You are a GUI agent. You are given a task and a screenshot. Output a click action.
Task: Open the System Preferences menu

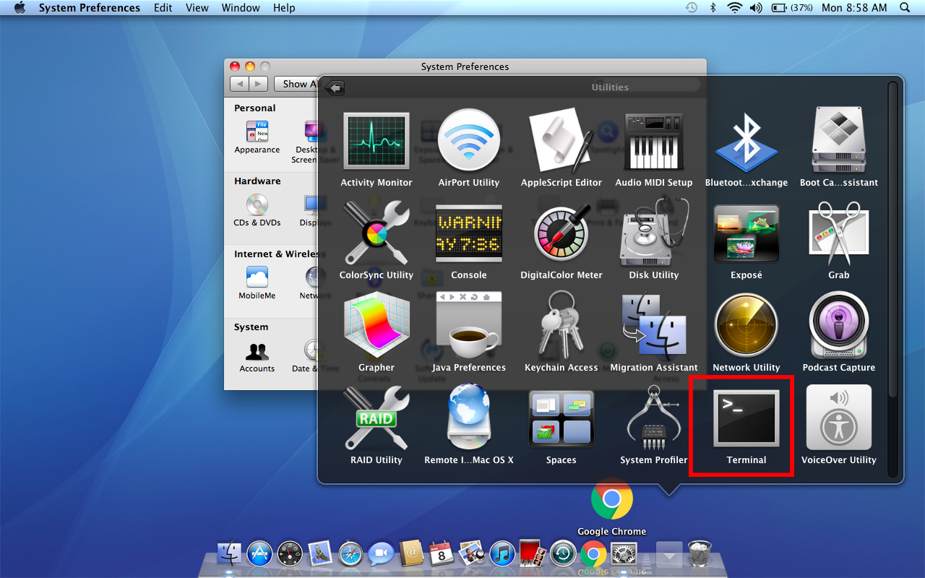90,8
